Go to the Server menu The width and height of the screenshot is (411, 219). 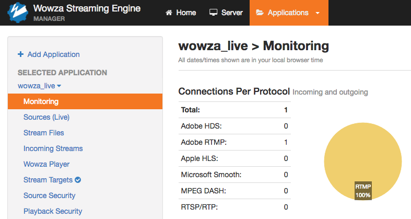(226, 13)
